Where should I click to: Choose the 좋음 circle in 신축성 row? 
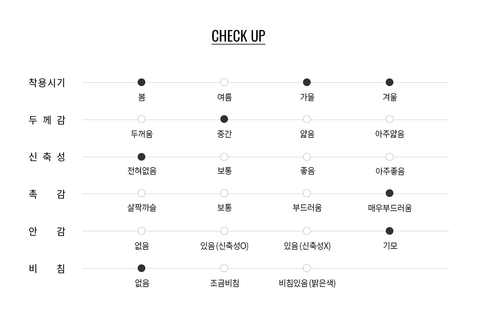[307, 157]
